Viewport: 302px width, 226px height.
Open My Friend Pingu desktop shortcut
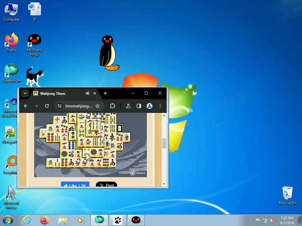[34, 45]
